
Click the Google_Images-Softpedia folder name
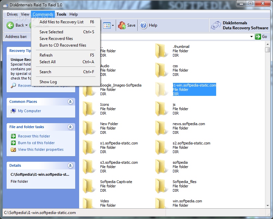121,85
